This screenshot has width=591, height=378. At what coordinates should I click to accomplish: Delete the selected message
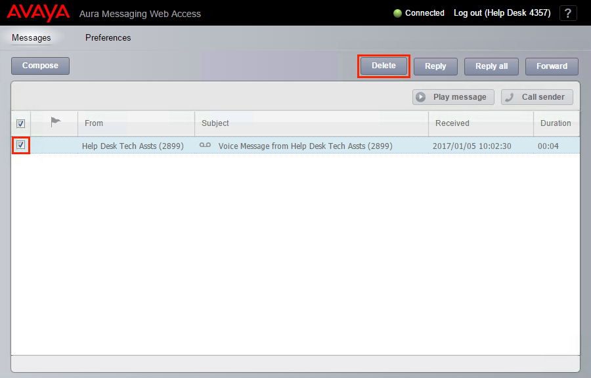coord(383,66)
